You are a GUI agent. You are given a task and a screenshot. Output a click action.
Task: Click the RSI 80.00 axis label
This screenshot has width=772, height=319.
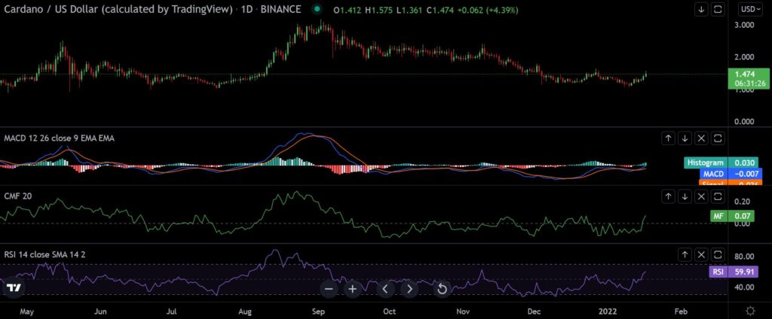coord(743,257)
